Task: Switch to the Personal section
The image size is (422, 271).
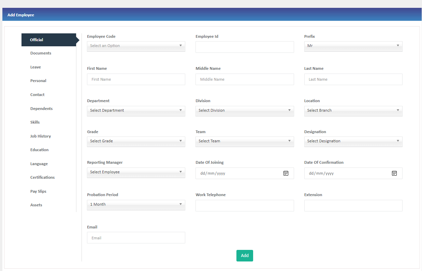Action: [x=38, y=81]
